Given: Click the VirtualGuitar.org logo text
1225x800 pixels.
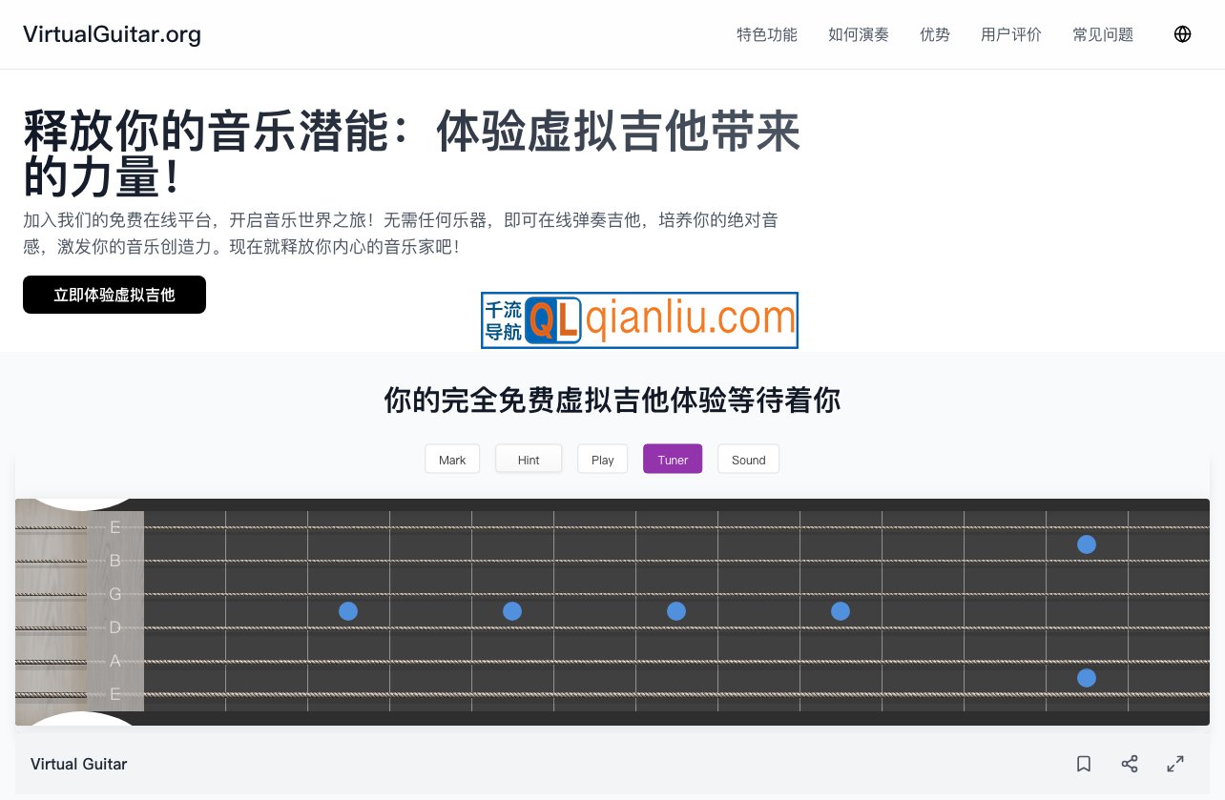Looking at the screenshot, I should point(111,34).
